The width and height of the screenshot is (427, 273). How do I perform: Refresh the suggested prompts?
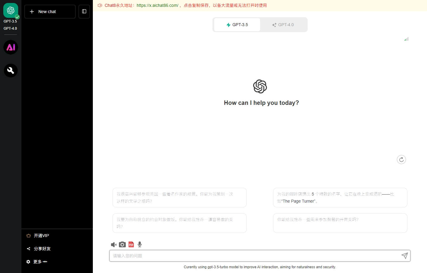click(x=401, y=160)
